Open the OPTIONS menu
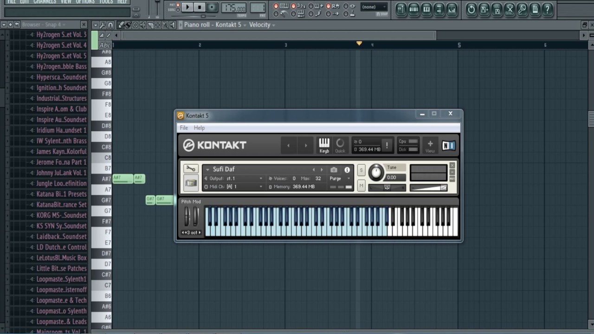 point(85,2)
